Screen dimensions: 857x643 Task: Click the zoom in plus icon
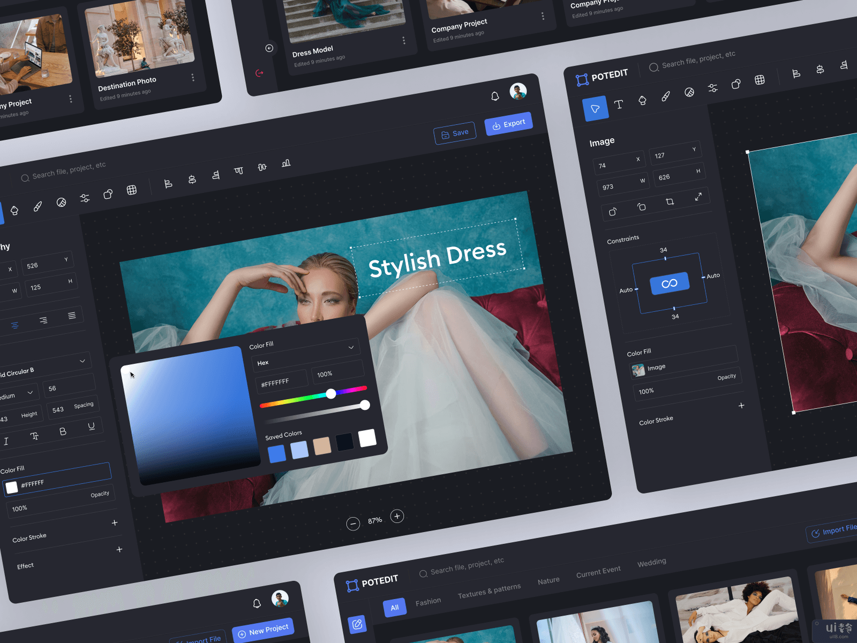tap(397, 516)
